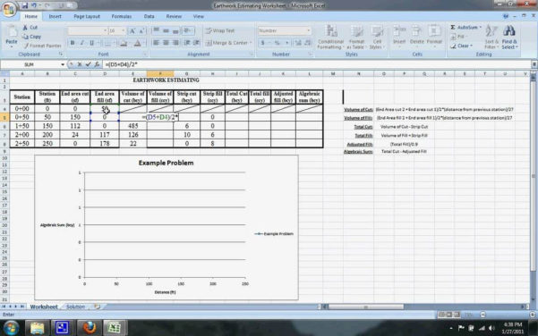Viewport: 538px width, 336px height.
Task: Toggle Italic formatting
Action: pos(82,43)
